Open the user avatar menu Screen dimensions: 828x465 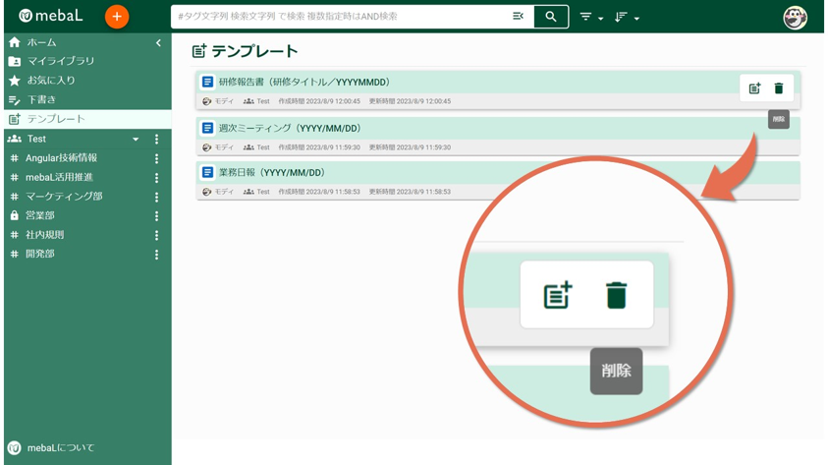pos(795,17)
